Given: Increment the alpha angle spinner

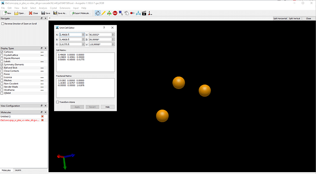Looking at the screenshot, I should tap(113, 34).
